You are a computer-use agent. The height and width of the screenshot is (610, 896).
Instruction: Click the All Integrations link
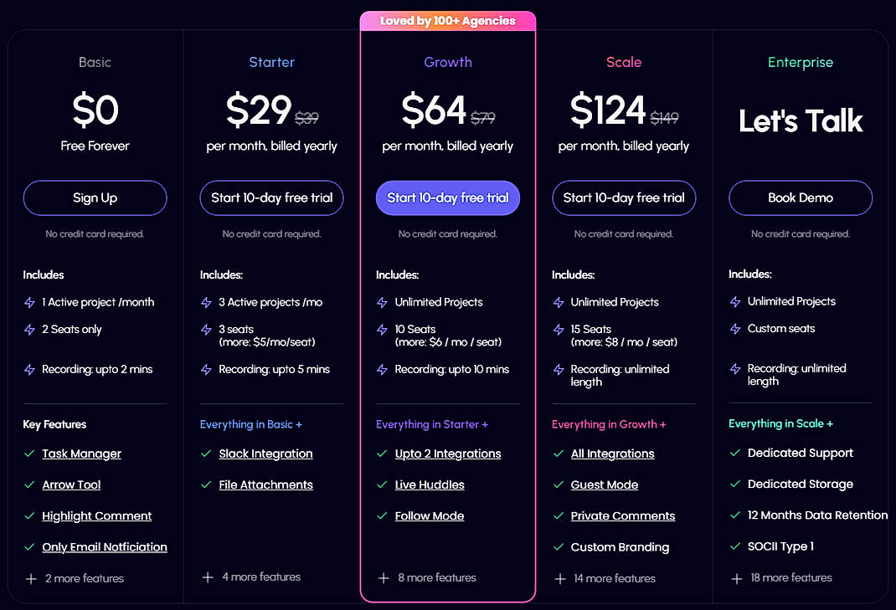(x=613, y=454)
